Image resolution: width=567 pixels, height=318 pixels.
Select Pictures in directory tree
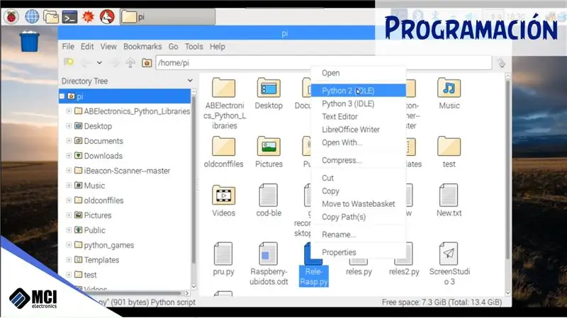click(98, 215)
